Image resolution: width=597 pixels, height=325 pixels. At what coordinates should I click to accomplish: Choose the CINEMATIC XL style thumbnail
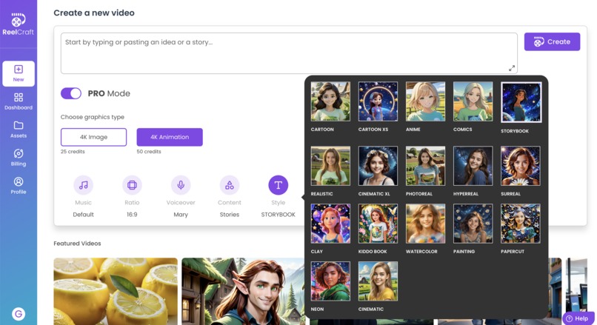[378, 166]
